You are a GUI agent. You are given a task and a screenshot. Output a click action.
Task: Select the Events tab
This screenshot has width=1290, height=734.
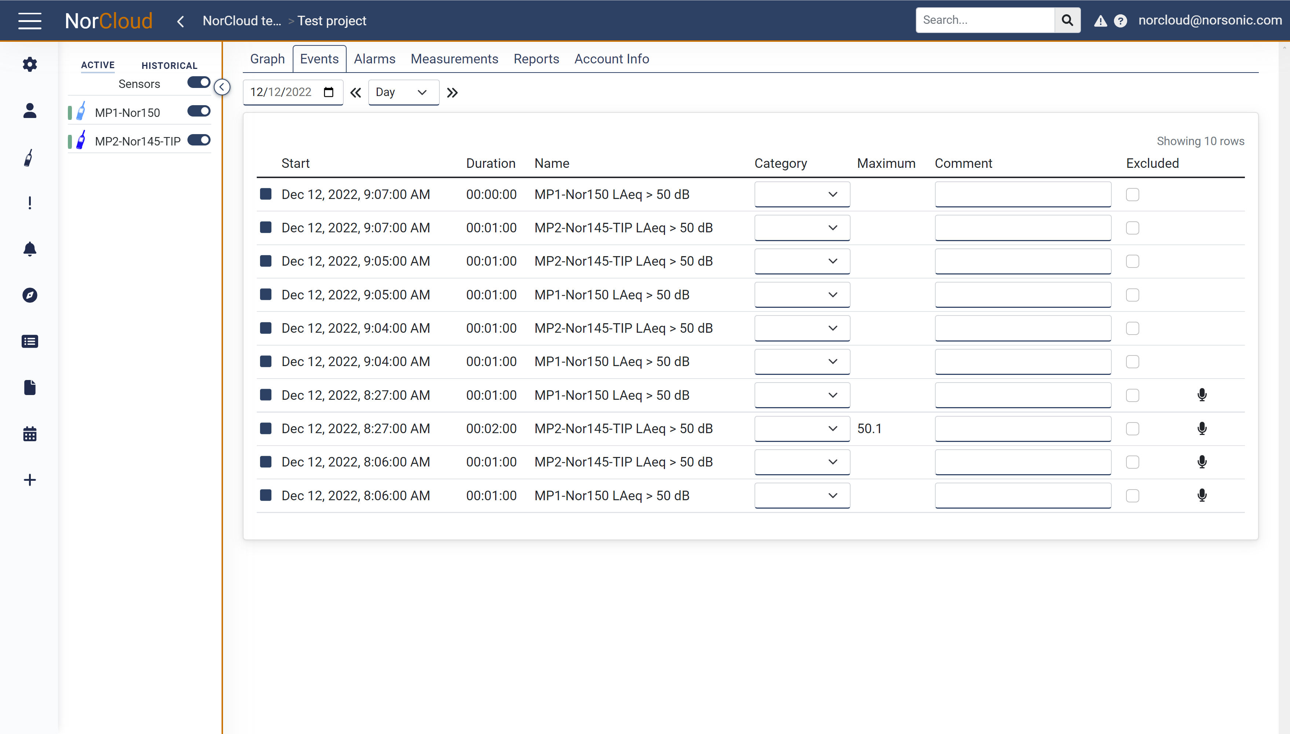coord(319,59)
